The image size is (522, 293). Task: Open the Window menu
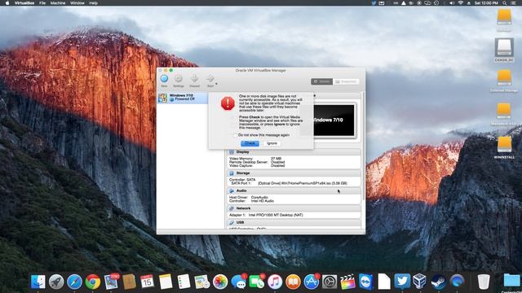click(x=77, y=3)
